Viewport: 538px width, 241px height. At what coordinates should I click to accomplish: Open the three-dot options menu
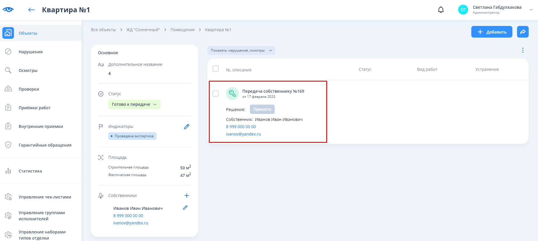[x=523, y=50]
